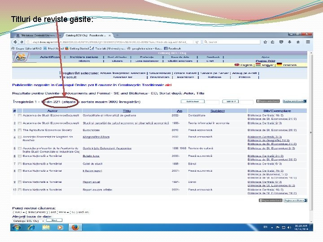Open the Getting Started bookmark
The image size is (323, 242).
[x=77, y=48]
